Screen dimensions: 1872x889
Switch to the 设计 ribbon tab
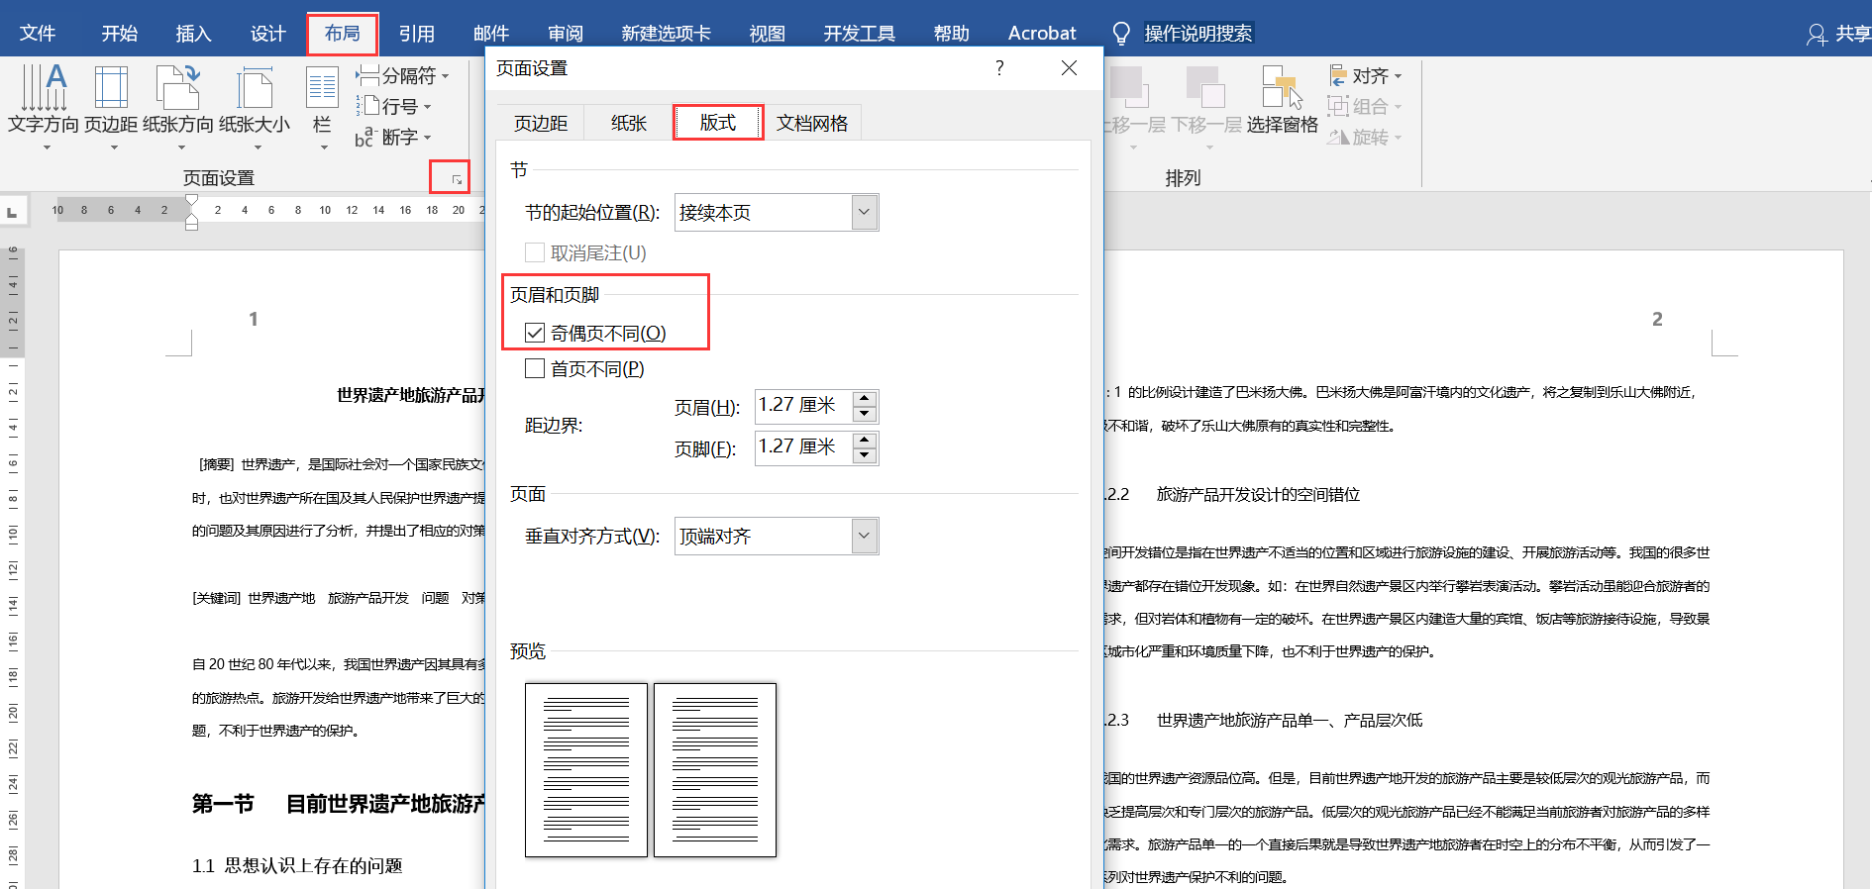(x=268, y=33)
